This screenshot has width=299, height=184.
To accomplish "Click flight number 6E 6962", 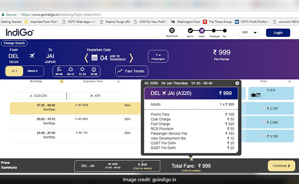I will (x=81, y=119).
